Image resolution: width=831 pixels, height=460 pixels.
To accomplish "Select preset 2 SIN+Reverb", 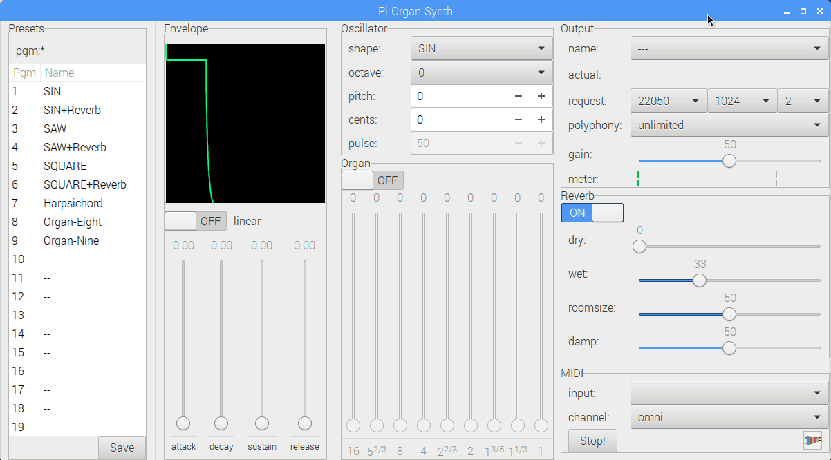I will (77, 110).
